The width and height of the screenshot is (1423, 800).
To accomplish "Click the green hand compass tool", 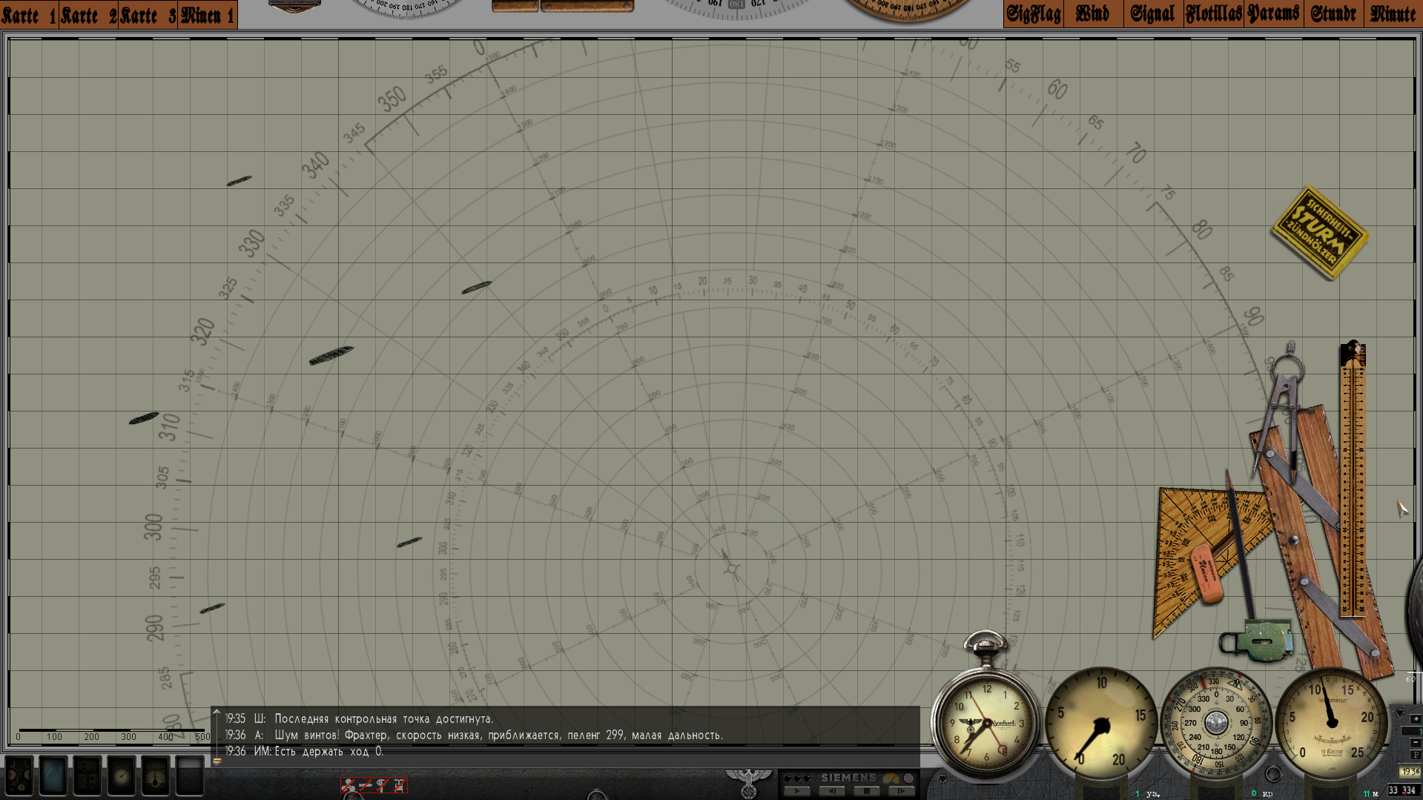I will tap(1259, 640).
